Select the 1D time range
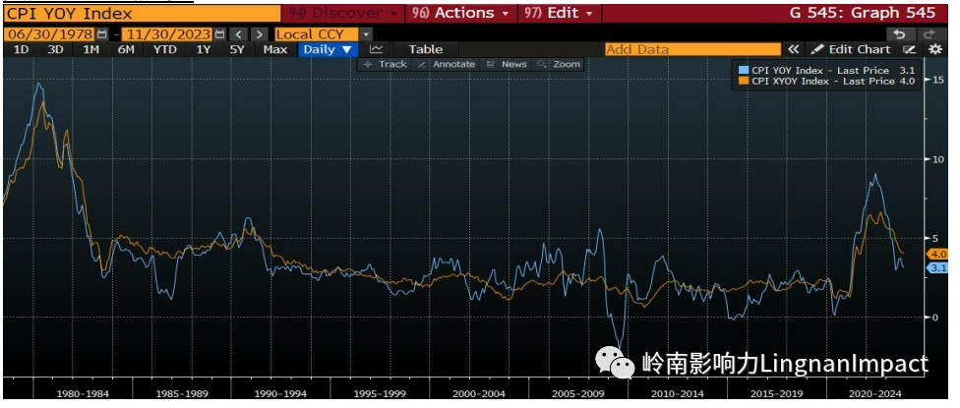 (x=21, y=49)
